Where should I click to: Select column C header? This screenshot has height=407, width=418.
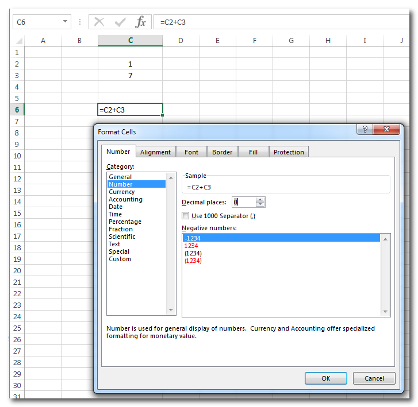pos(131,40)
